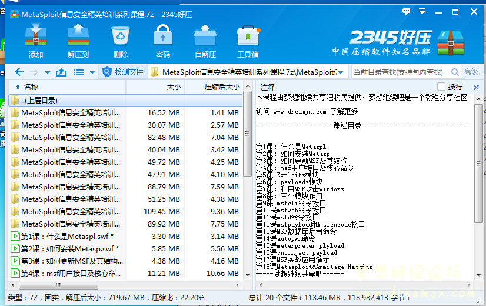This screenshot has width=486, height=306.
Task: Click the comment panel scroll down arrow
Action: click(x=479, y=275)
